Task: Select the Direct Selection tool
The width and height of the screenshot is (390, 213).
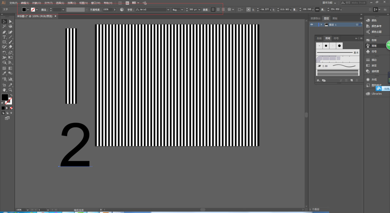Action: (10, 21)
